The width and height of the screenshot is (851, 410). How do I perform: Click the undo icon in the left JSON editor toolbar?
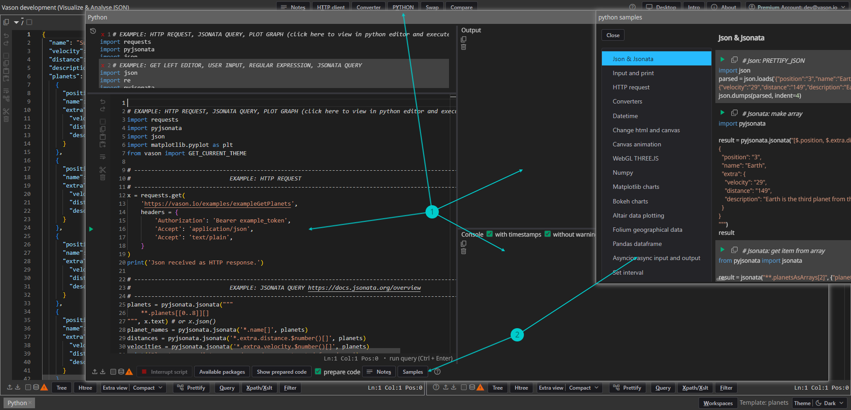click(6, 35)
